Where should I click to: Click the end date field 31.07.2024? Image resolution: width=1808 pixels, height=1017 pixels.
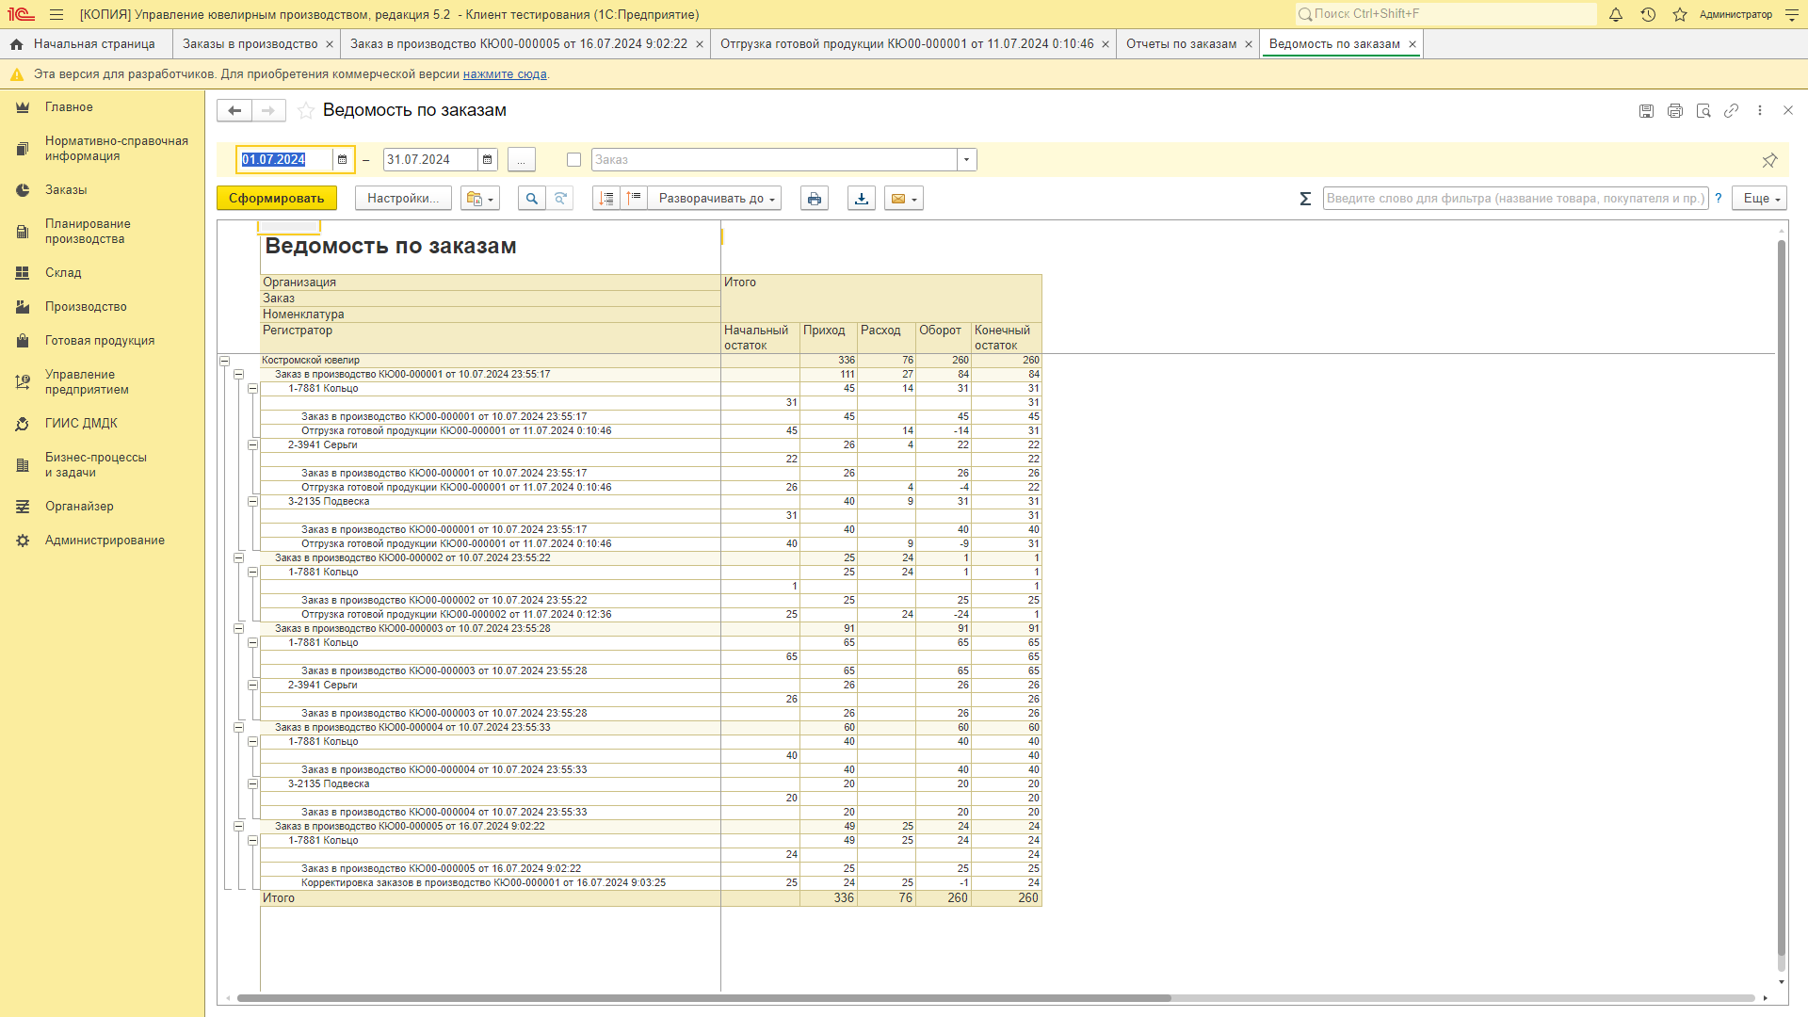(429, 160)
